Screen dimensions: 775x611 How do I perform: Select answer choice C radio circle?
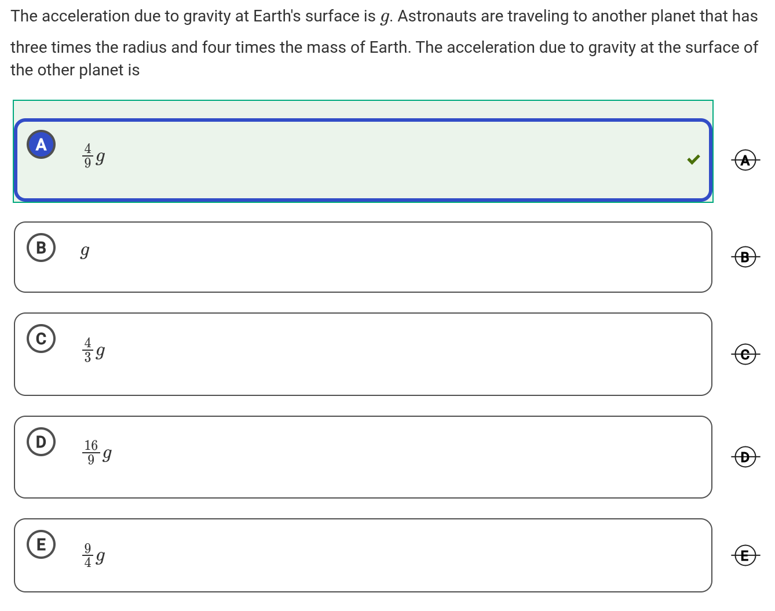[x=41, y=339]
